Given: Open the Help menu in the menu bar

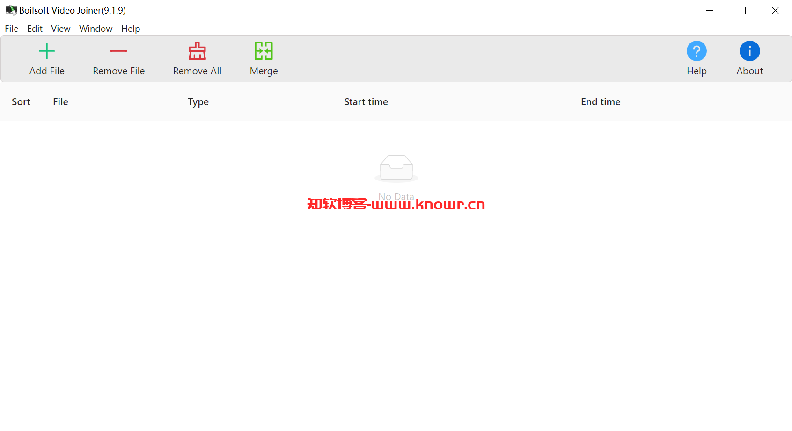Looking at the screenshot, I should (131, 29).
